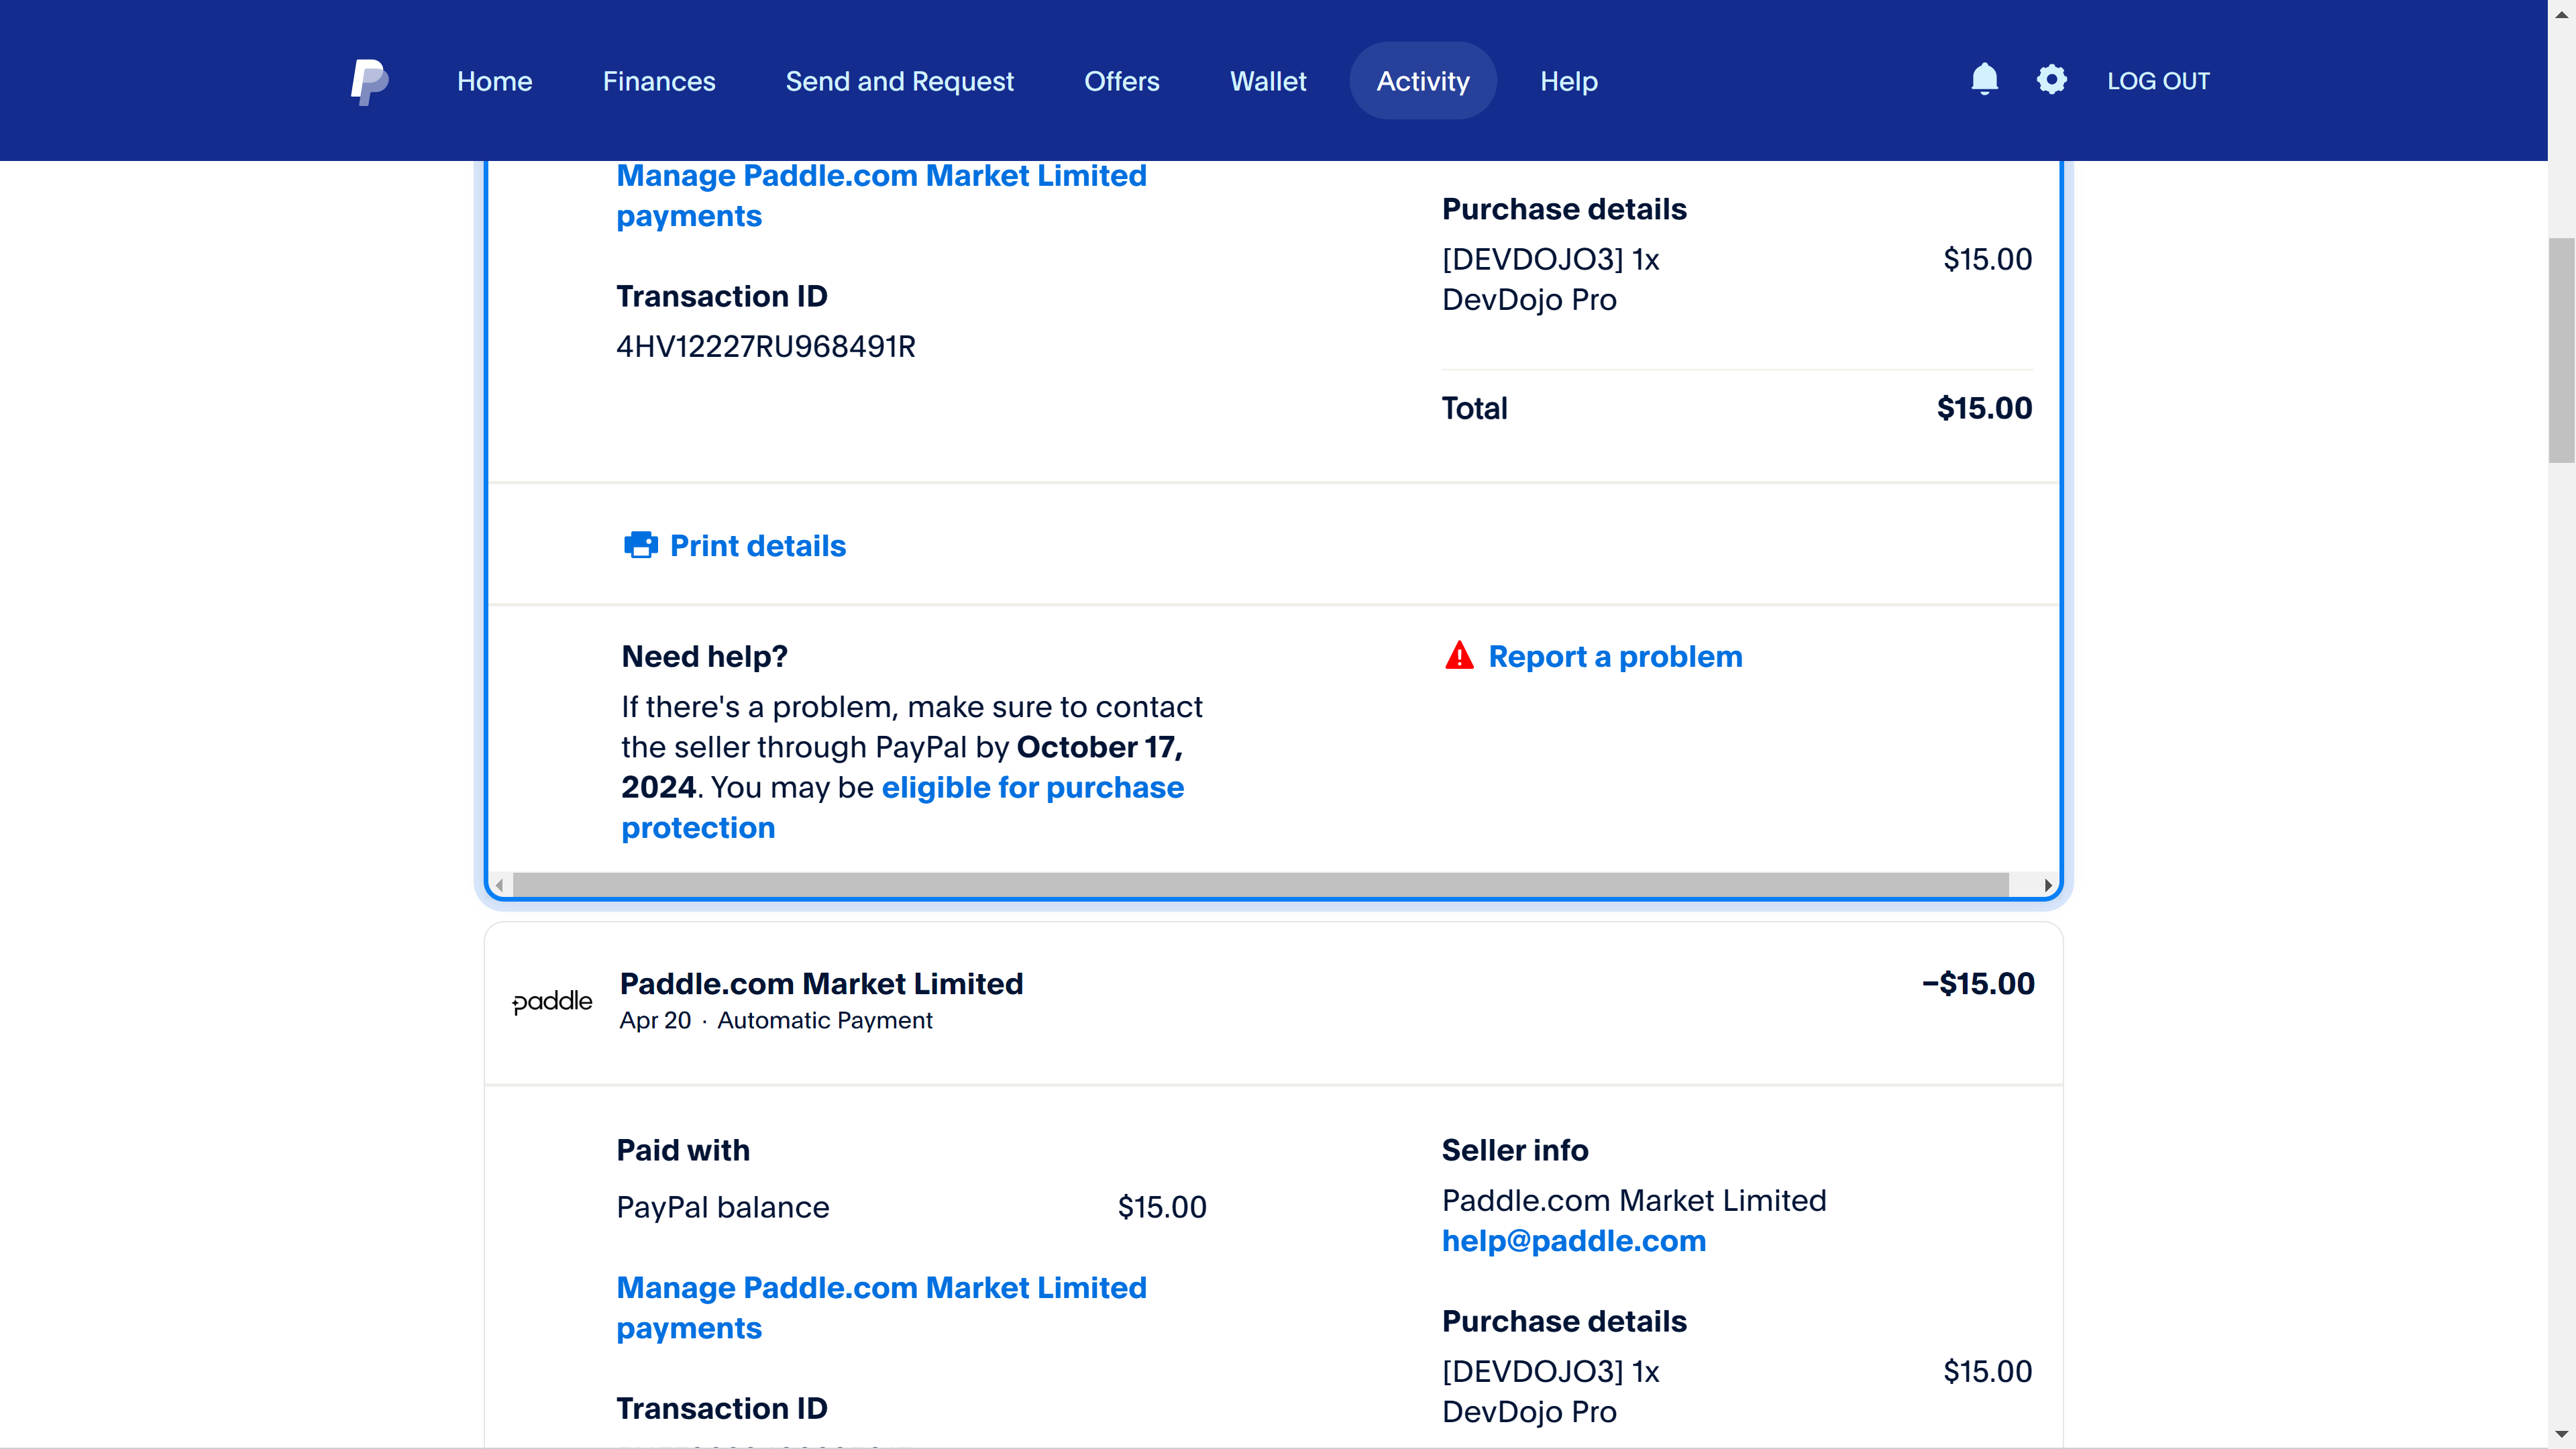Click help@paddle.com email link

click(x=1573, y=1240)
